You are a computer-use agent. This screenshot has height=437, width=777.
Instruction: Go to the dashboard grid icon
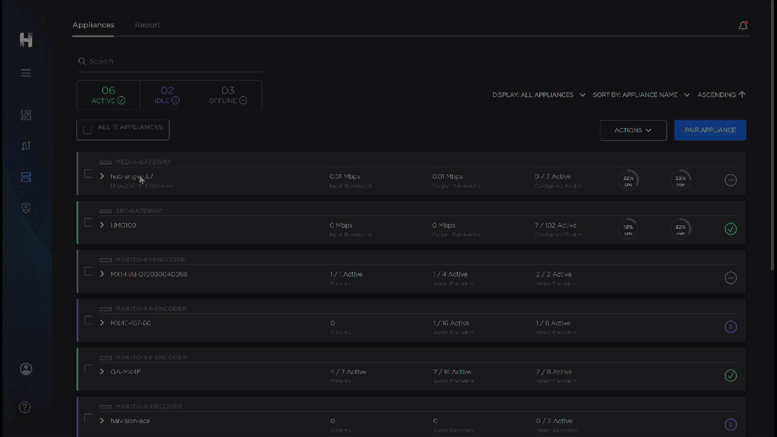point(26,115)
